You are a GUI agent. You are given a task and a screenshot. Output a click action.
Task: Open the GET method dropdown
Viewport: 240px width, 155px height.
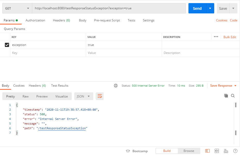point(17,8)
